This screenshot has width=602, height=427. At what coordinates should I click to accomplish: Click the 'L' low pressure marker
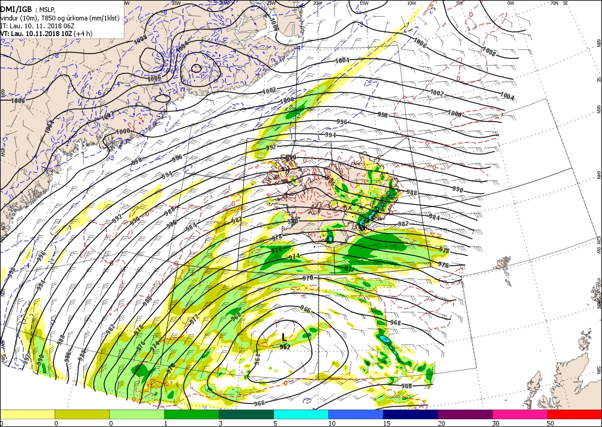click(284, 337)
